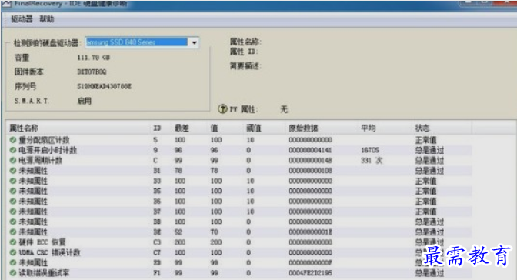
Task: Click the green check icon beside 硬件 ECC 恢复
Action: tap(13, 242)
